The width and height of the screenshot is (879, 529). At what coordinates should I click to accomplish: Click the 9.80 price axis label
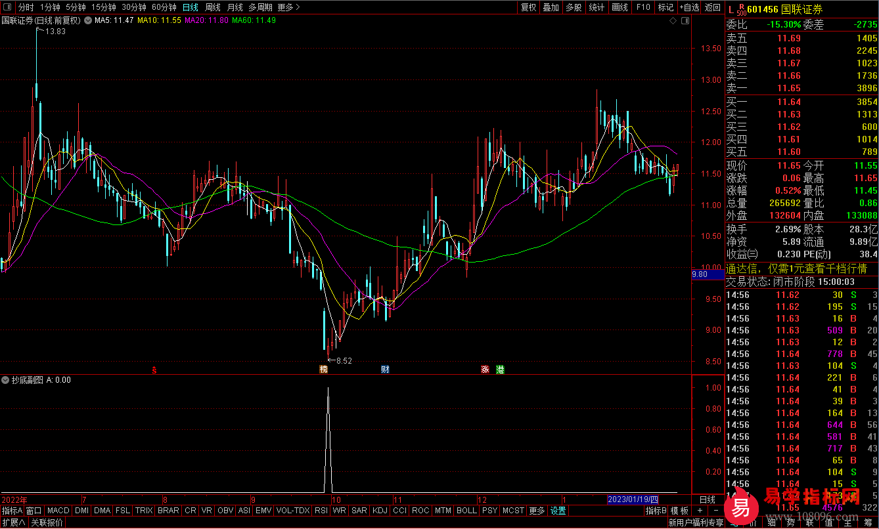pos(708,274)
